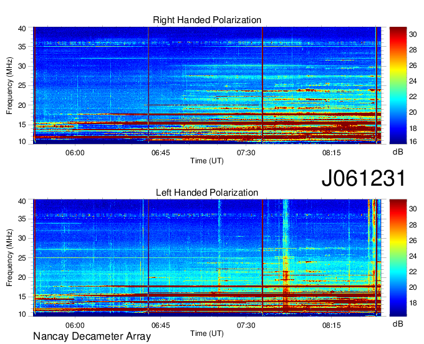Select 15 MHz tick on right-handed frequency axis
The width and height of the screenshot is (424, 344).
pyautogui.click(x=22, y=125)
